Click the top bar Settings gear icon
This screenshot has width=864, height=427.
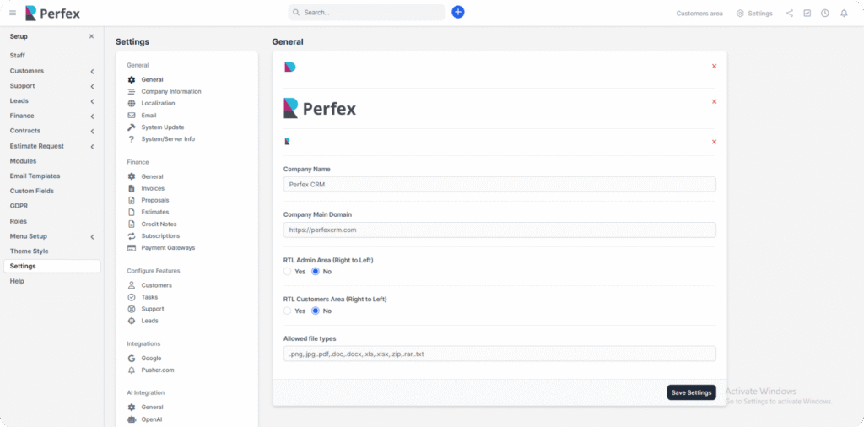click(x=740, y=14)
